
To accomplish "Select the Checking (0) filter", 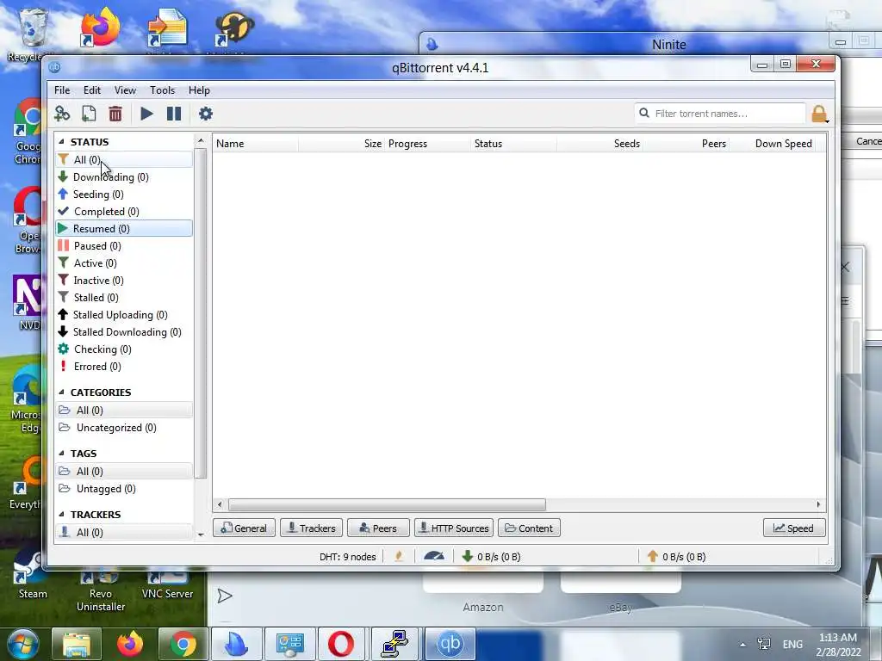I will (x=124, y=349).
